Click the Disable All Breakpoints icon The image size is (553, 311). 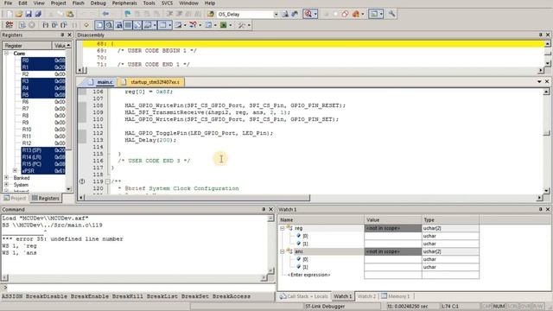345,14
